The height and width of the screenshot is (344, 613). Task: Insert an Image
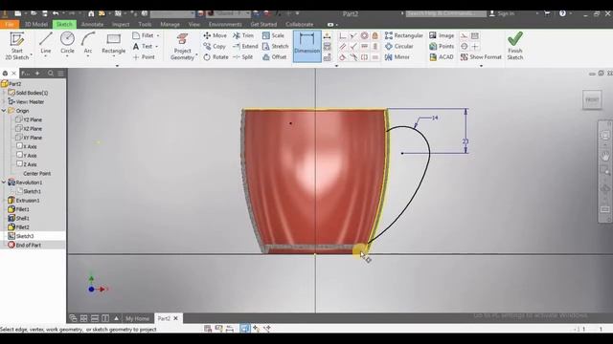442,35
